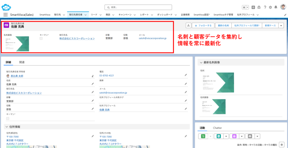Open more actions dropdown beside 新規ケース
The image size is (288, 148).
[281, 26]
